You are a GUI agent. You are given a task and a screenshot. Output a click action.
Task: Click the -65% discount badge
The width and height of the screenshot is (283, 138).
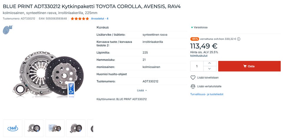point(195,39)
